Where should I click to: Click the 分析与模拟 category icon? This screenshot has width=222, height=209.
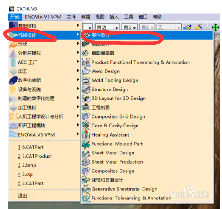(14, 53)
